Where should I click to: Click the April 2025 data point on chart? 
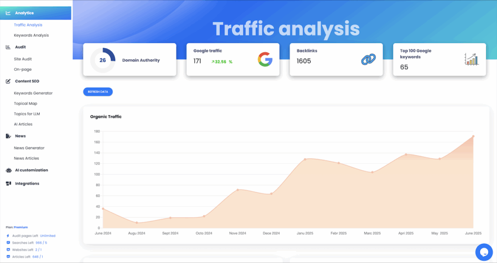pyautogui.click(x=406, y=155)
